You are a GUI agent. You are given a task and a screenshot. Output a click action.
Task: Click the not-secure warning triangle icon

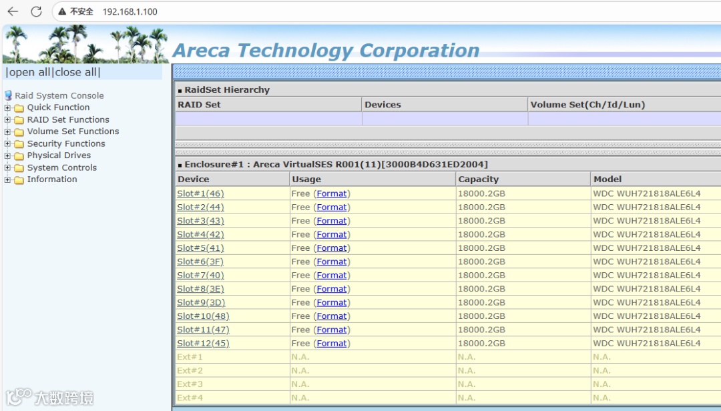tap(62, 11)
